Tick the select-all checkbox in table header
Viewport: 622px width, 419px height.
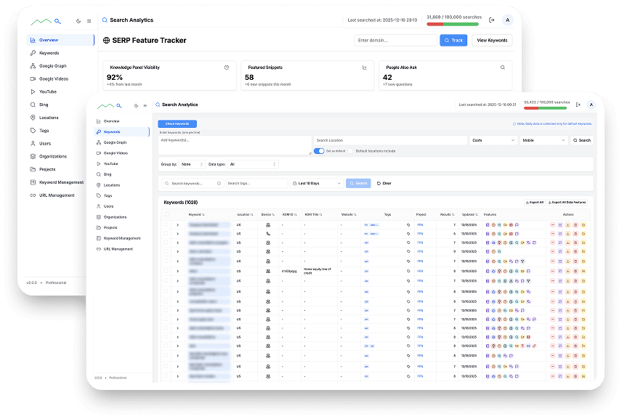pos(166,214)
